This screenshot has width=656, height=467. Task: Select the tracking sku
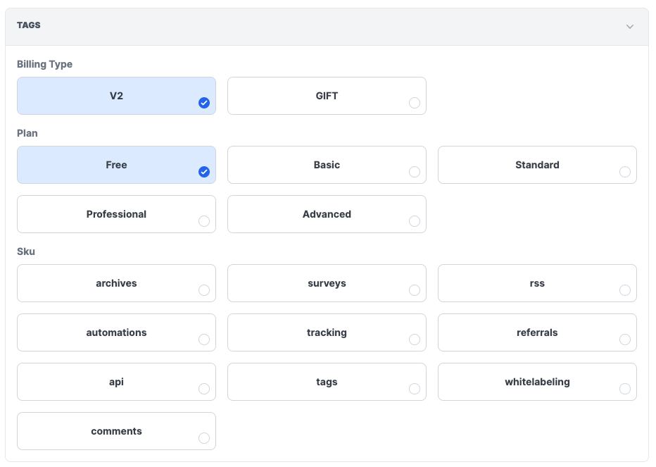[x=327, y=332]
